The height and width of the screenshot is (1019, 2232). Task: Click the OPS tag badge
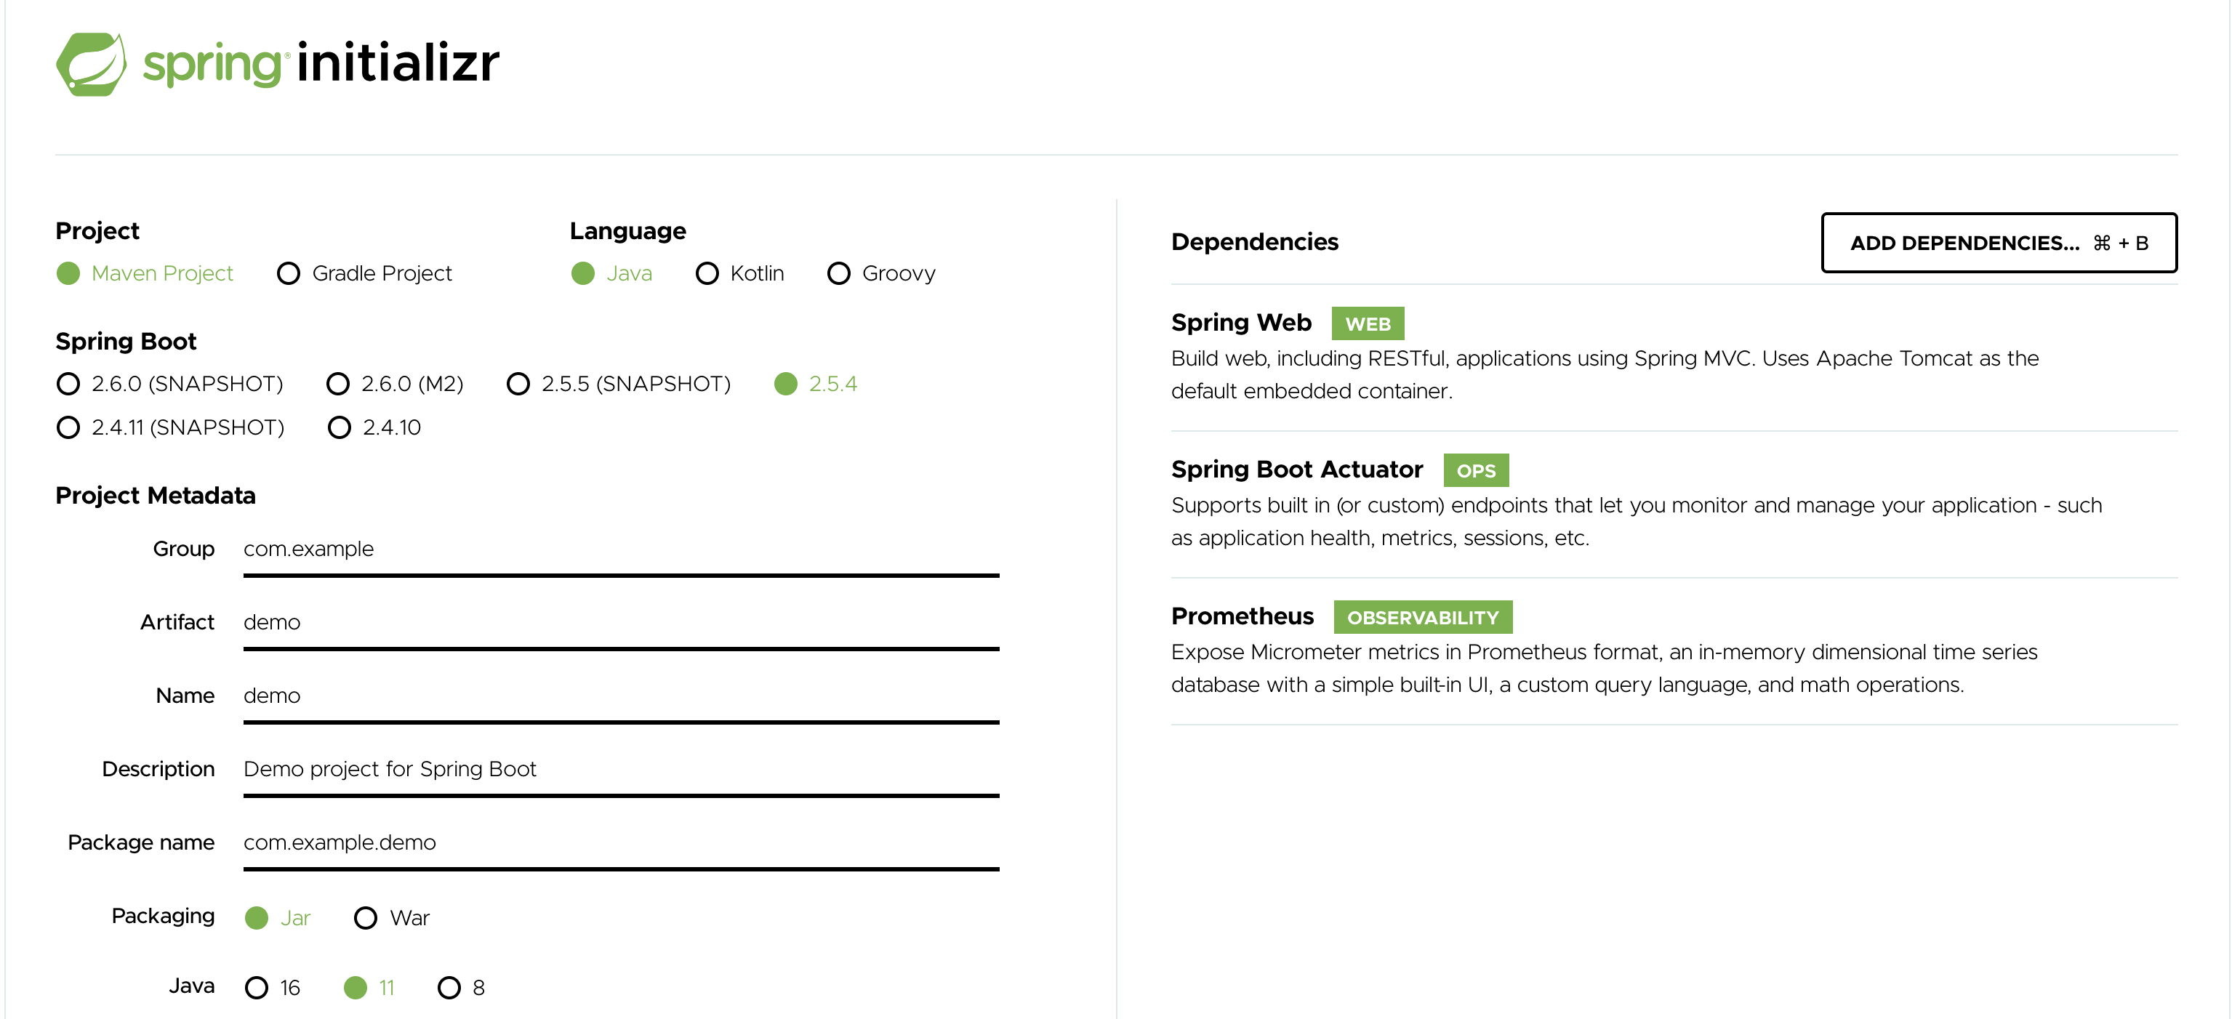point(1476,470)
